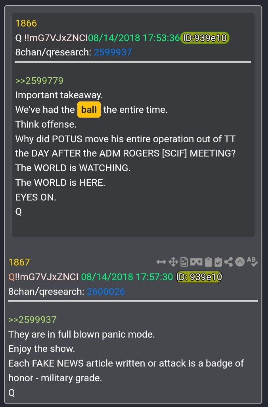This screenshot has width=268, height=407.
Task: Click the ID: 939e10 badge on post 1867
Action: pyautogui.click(x=199, y=277)
